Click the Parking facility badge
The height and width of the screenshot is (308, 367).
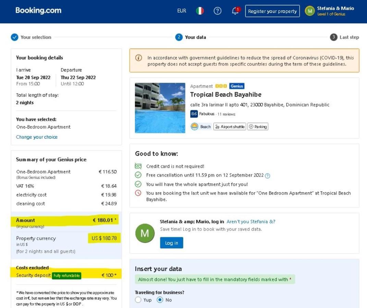258,127
